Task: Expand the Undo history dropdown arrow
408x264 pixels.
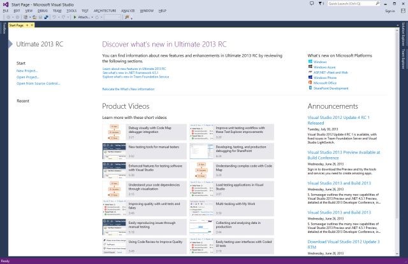Action: [59, 17]
